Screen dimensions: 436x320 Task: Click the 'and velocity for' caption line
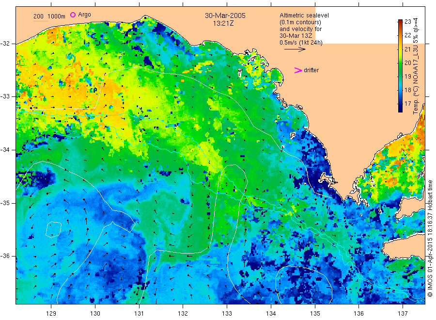click(300, 29)
